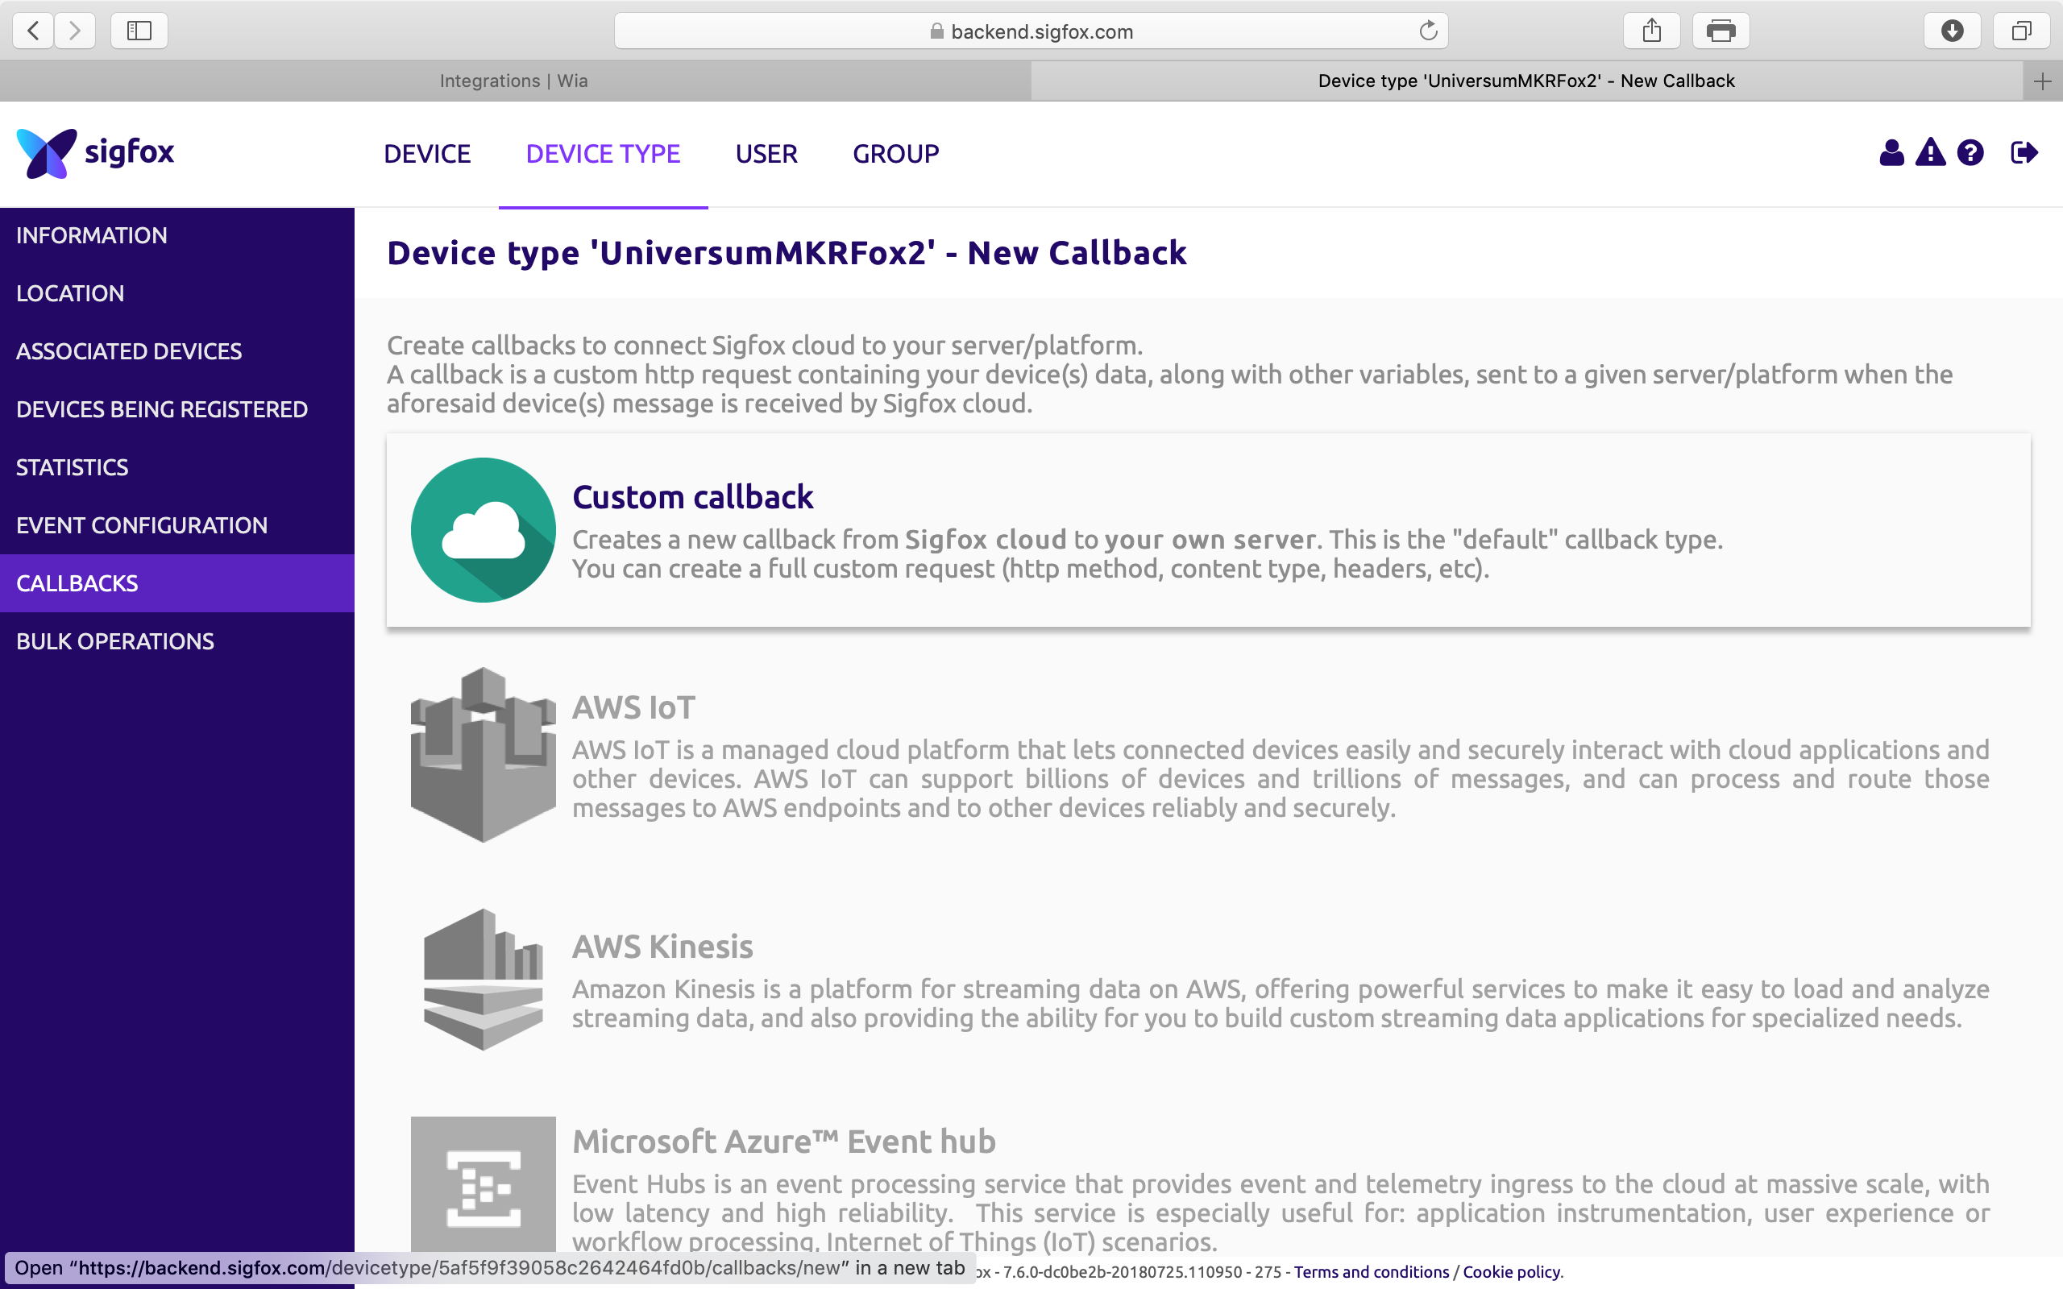
Task: Open the alert warning triangle icon
Action: click(x=1931, y=153)
